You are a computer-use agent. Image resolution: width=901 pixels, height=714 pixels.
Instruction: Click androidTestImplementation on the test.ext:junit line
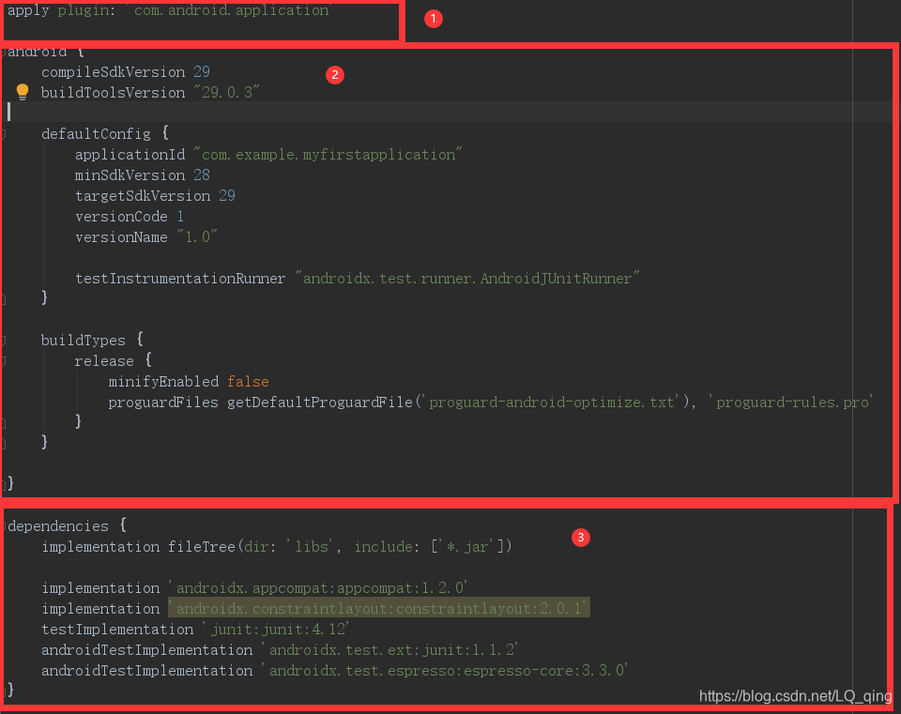(147, 649)
